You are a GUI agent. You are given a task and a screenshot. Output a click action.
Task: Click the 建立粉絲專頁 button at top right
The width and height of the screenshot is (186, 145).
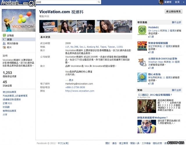(174, 11)
